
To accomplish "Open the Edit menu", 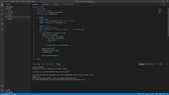I will pos(8,1).
